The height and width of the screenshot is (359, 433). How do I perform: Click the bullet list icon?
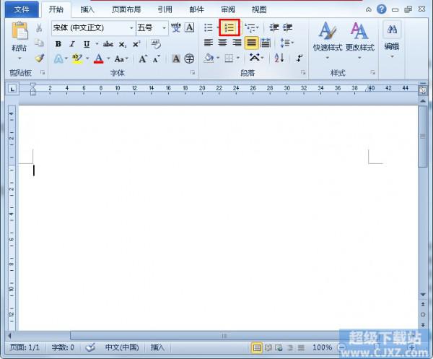tap(209, 27)
